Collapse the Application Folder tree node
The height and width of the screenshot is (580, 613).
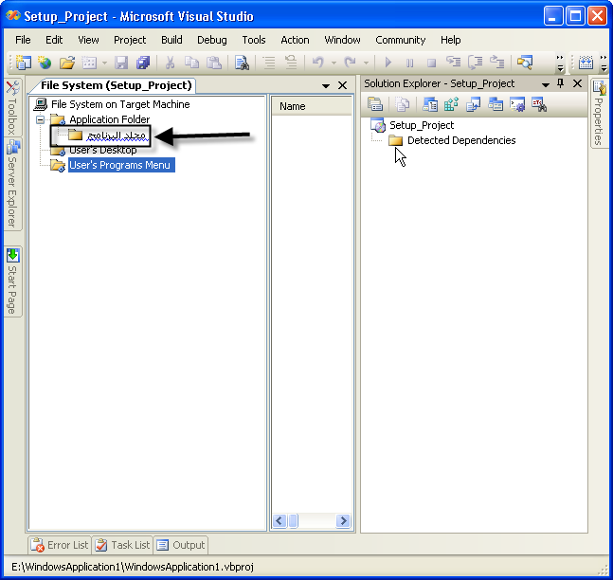click(x=40, y=119)
